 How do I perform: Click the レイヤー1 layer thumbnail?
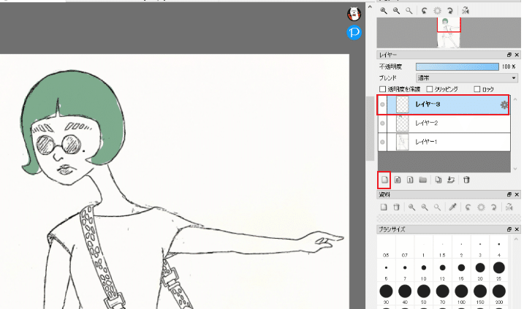[403, 142]
